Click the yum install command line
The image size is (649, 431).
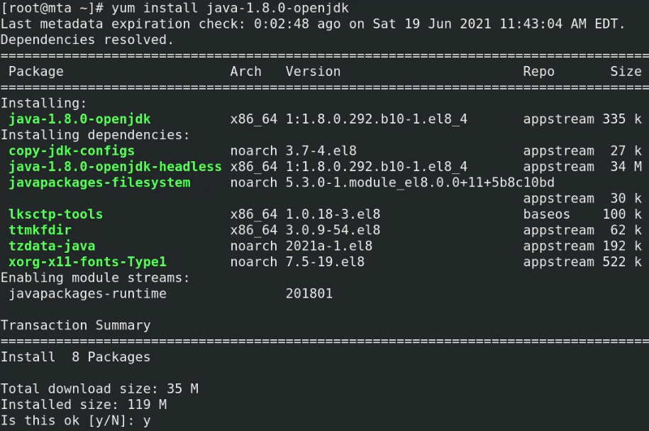click(x=174, y=9)
